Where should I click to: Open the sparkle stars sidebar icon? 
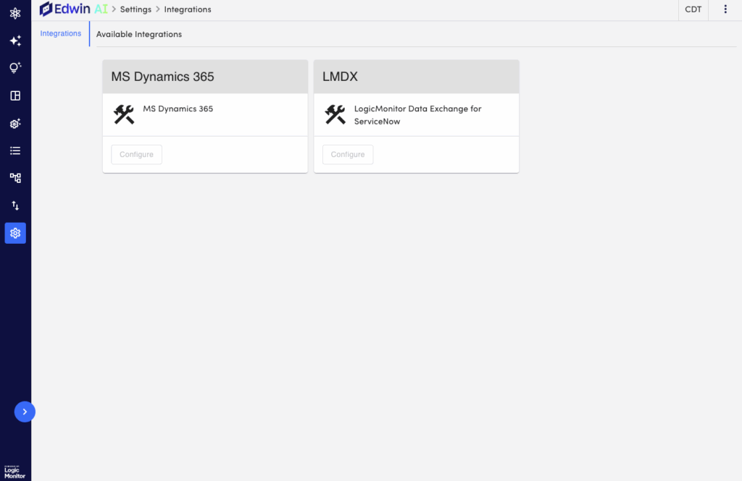tap(15, 41)
